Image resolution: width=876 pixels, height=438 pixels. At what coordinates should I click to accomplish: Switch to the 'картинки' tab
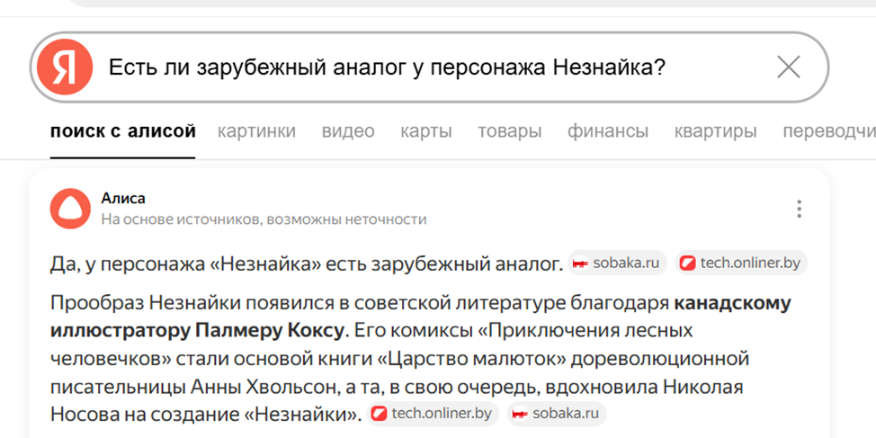pos(256,131)
